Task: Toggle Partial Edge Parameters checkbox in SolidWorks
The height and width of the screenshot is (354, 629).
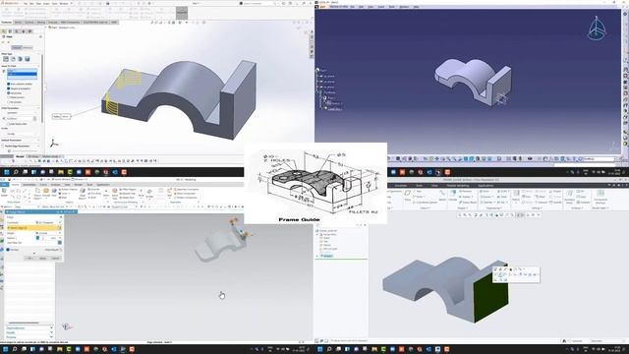Action: [x=2, y=147]
